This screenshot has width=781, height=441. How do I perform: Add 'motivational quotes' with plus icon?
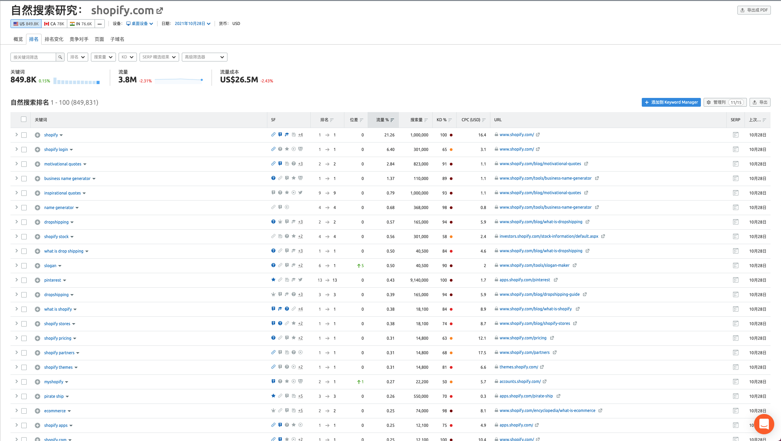[x=38, y=164]
